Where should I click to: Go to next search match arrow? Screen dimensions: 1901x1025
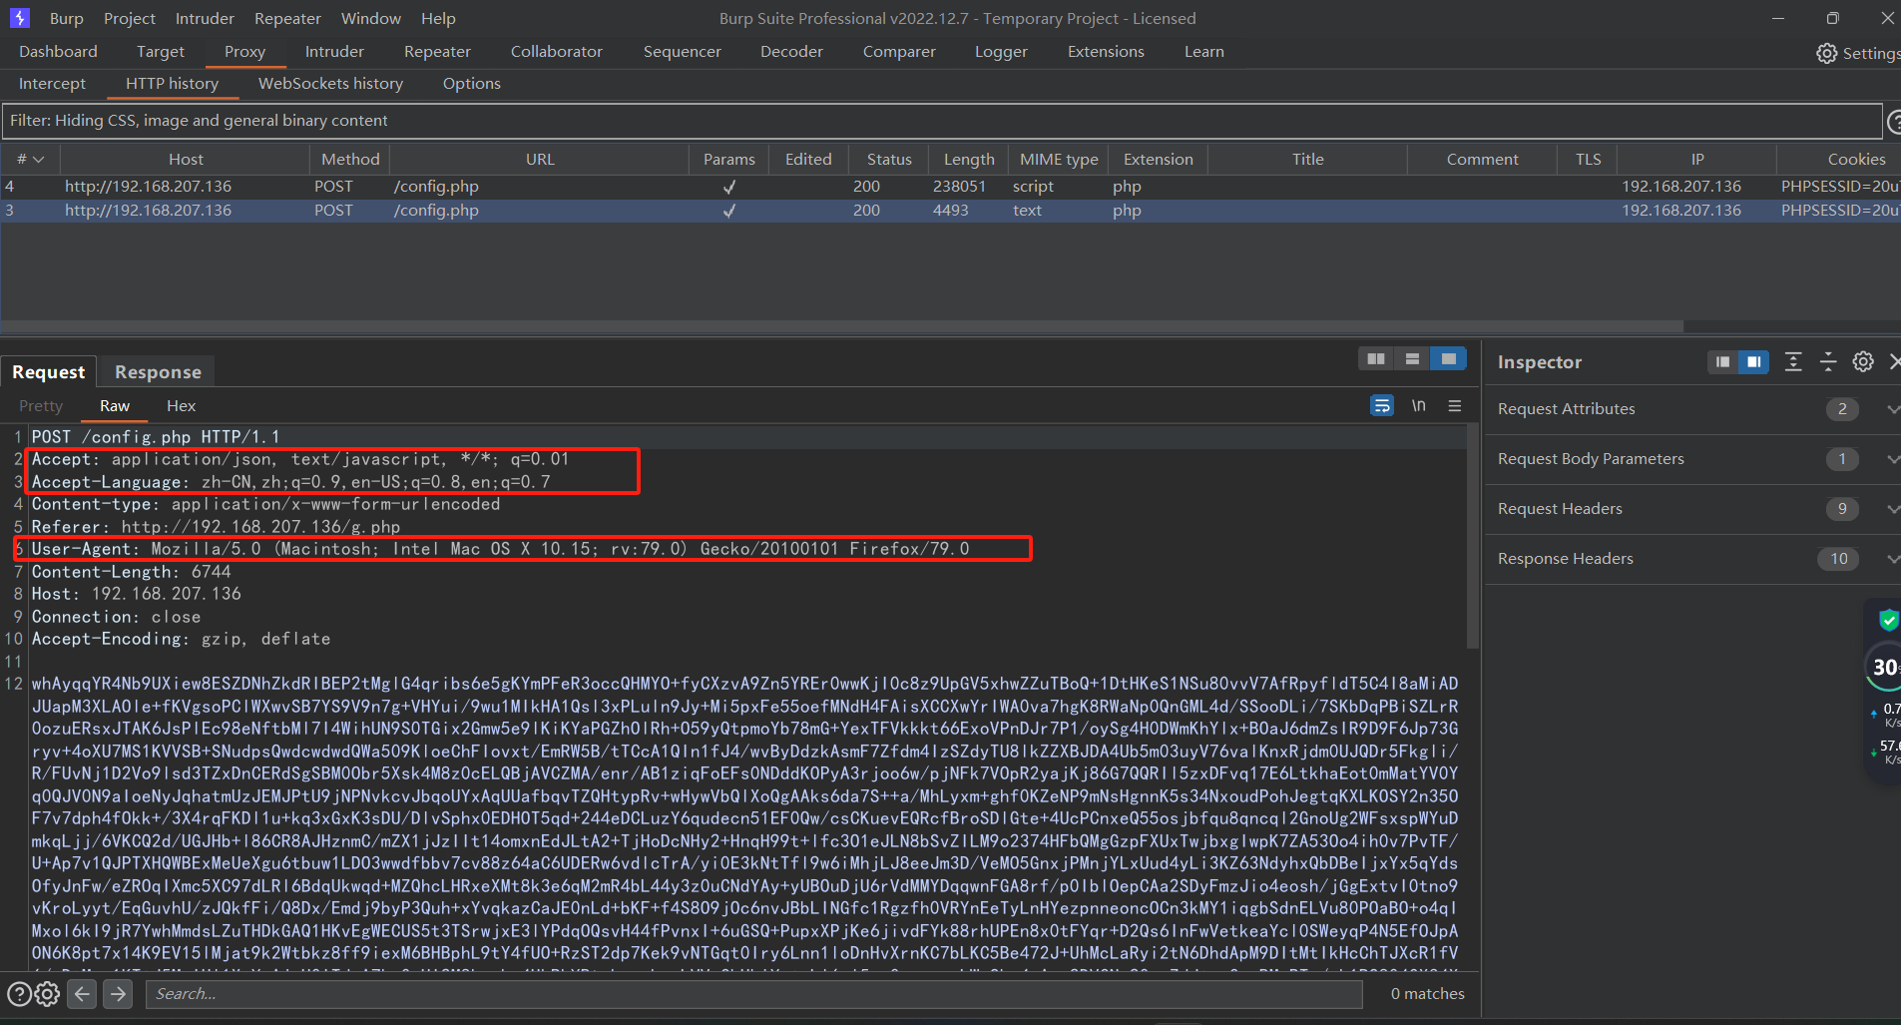tap(118, 994)
